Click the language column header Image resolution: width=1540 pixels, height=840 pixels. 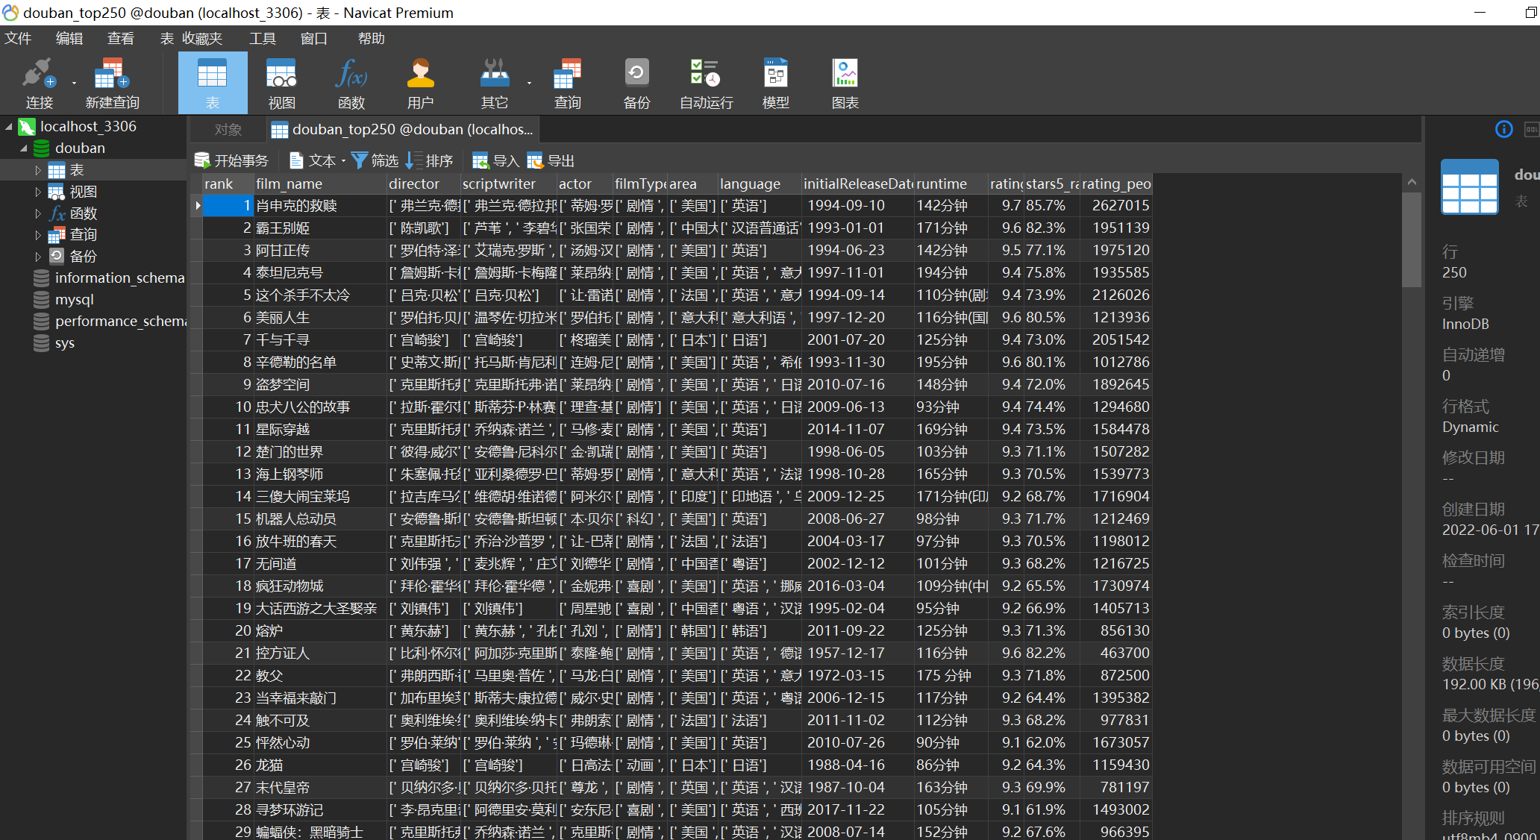tap(760, 184)
